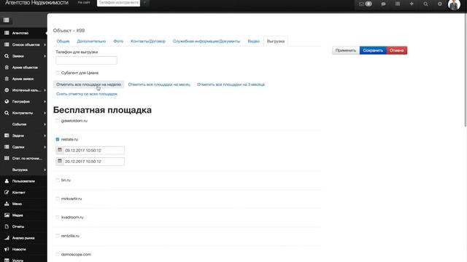Click the Пользователи user icon

[7, 181]
